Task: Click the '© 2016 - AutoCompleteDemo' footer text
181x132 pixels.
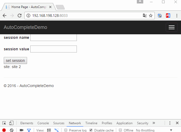Action: 29,86
